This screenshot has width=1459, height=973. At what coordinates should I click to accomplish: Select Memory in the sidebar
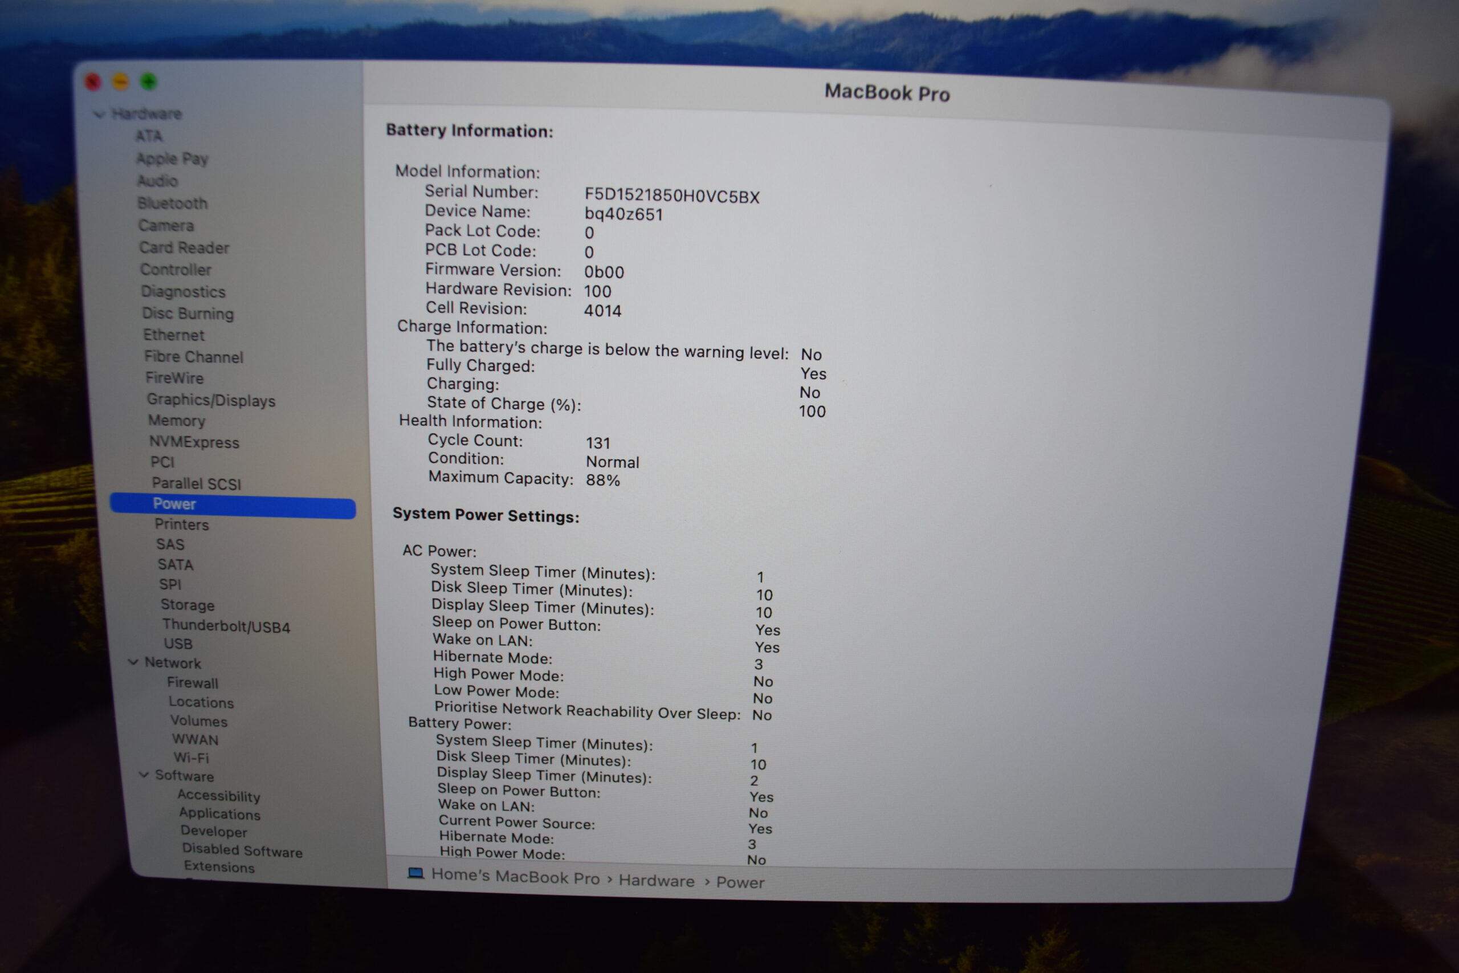pyautogui.click(x=176, y=421)
